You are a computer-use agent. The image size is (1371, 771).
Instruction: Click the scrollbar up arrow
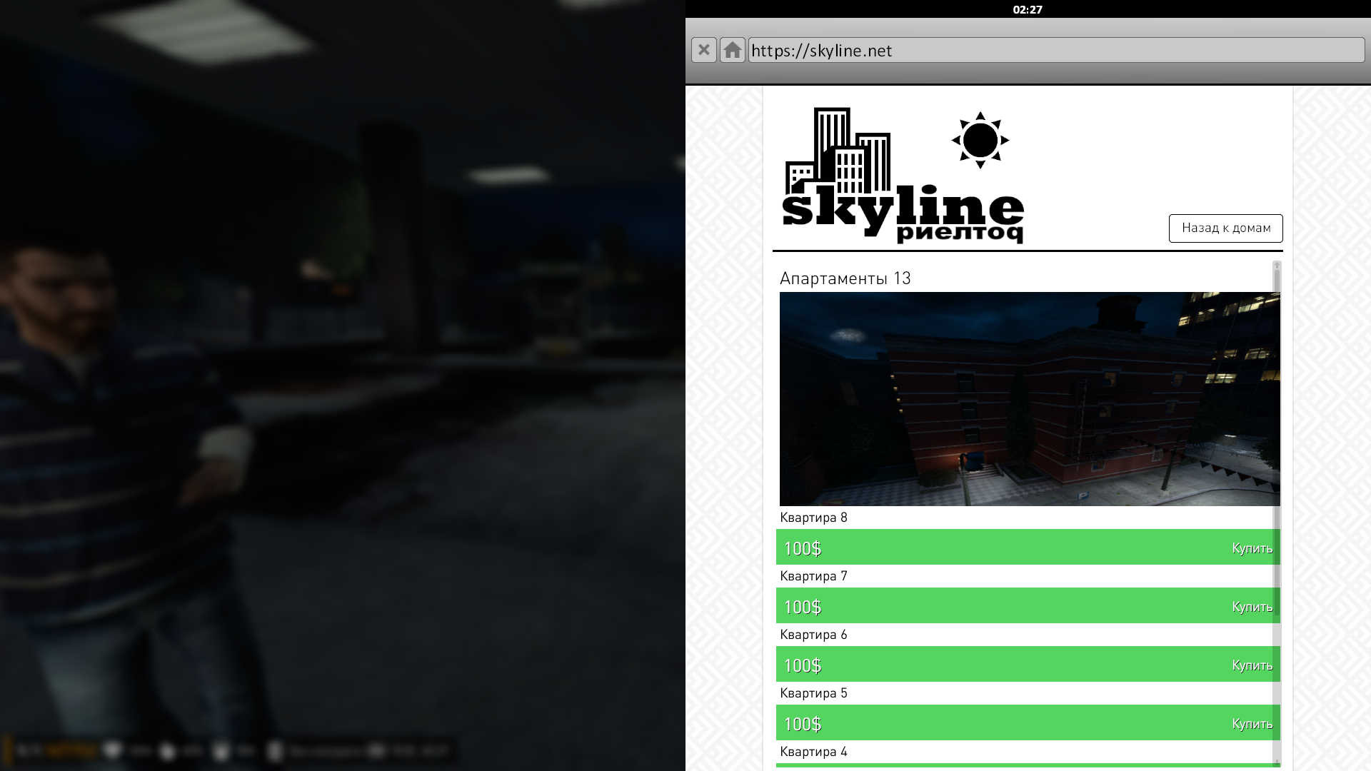(x=1277, y=265)
